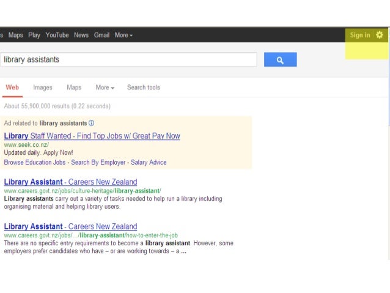Open Library Assistant link above how-to-enter-the-job URL
The image size is (390, 293).
point(71,226)
